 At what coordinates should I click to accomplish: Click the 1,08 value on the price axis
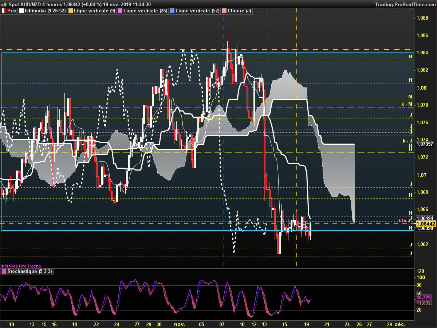point(422,87)
